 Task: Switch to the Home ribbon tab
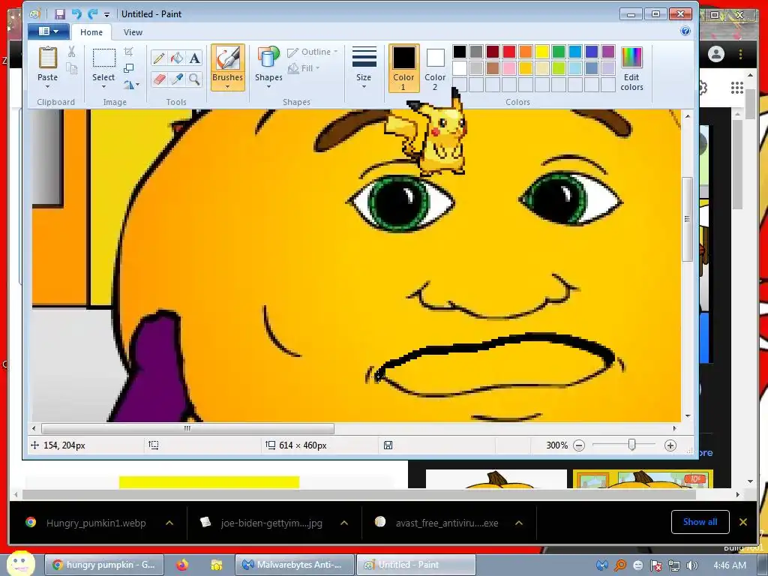[91, 31]
